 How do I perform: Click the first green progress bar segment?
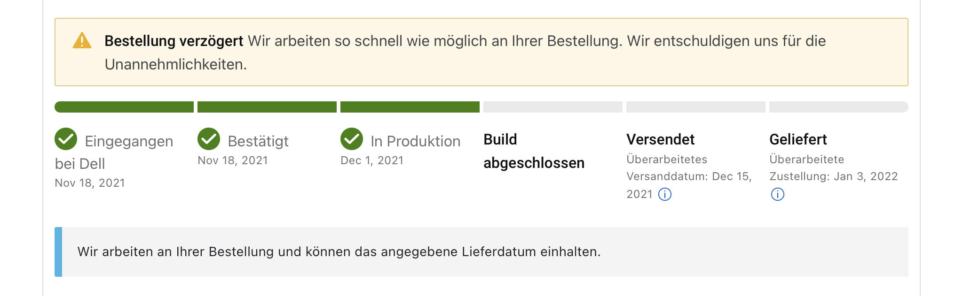[124, 107]
